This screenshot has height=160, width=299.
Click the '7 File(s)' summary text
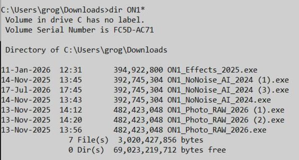[x=88, y=140]
